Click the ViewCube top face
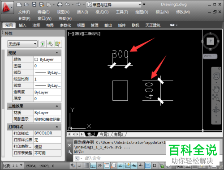 click(210, 41)
